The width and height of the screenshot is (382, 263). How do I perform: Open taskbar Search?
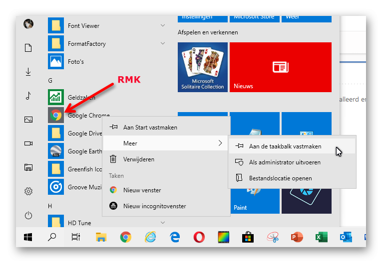tap(52, 237)
